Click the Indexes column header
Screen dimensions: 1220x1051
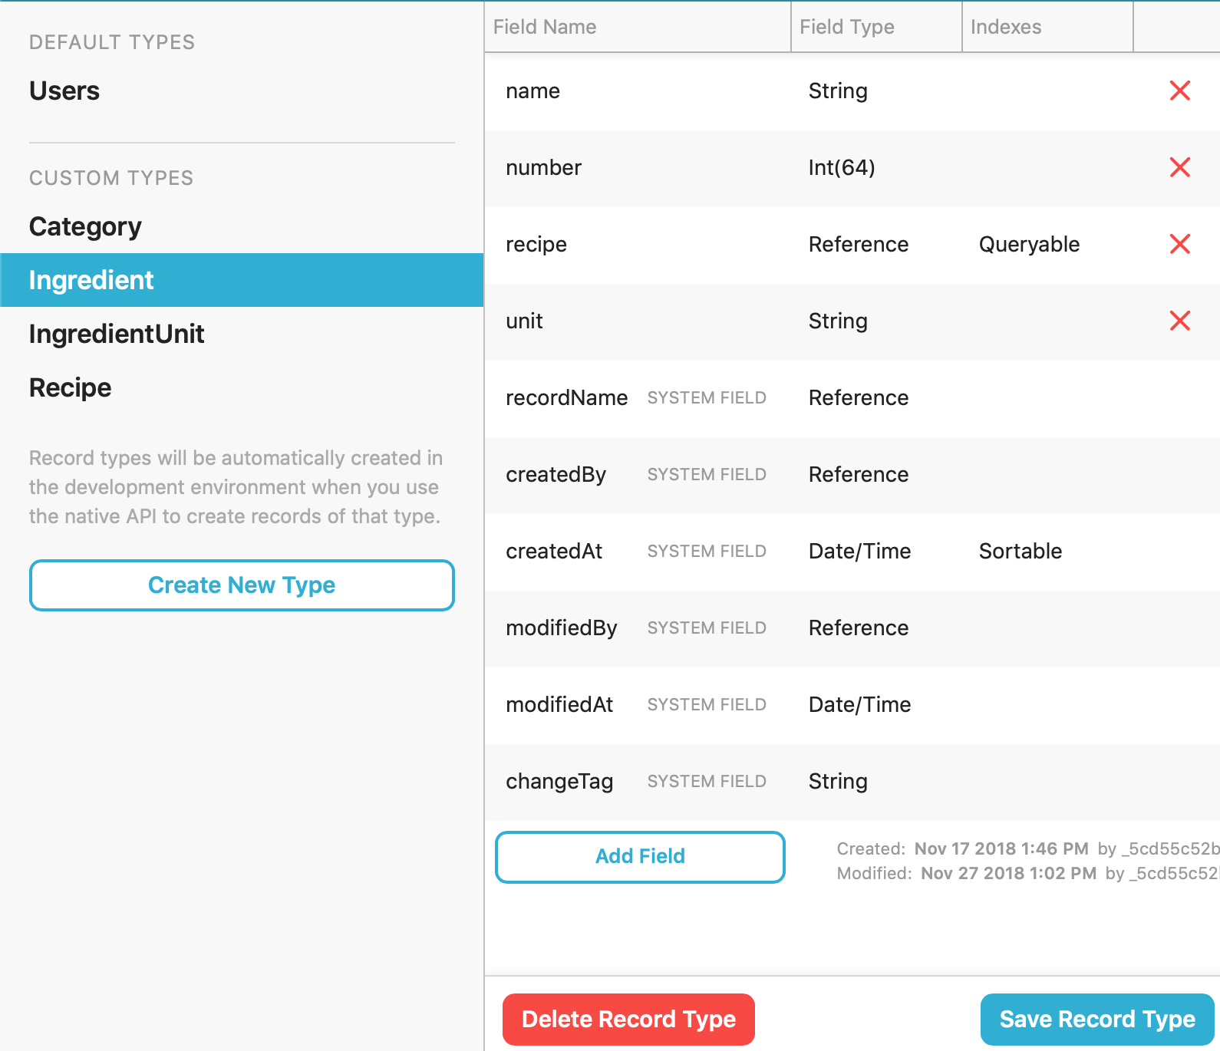pyautogui.click(x=1006, y=27)
